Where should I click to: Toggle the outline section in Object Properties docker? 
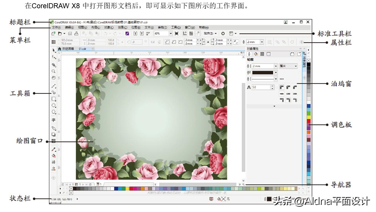(249, 54)
